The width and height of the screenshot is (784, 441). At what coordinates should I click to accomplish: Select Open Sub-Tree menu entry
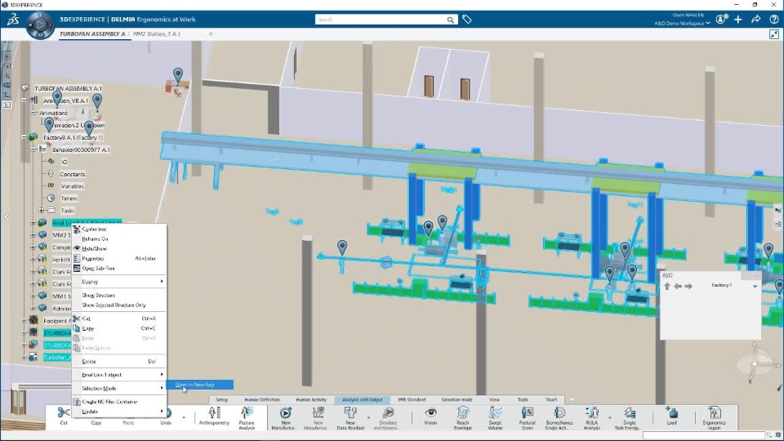[x=99, y=269]
